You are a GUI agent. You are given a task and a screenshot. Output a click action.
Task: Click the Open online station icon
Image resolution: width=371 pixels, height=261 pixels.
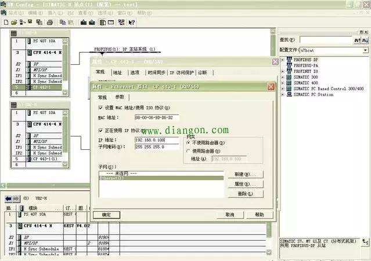(x=22, y=23)
